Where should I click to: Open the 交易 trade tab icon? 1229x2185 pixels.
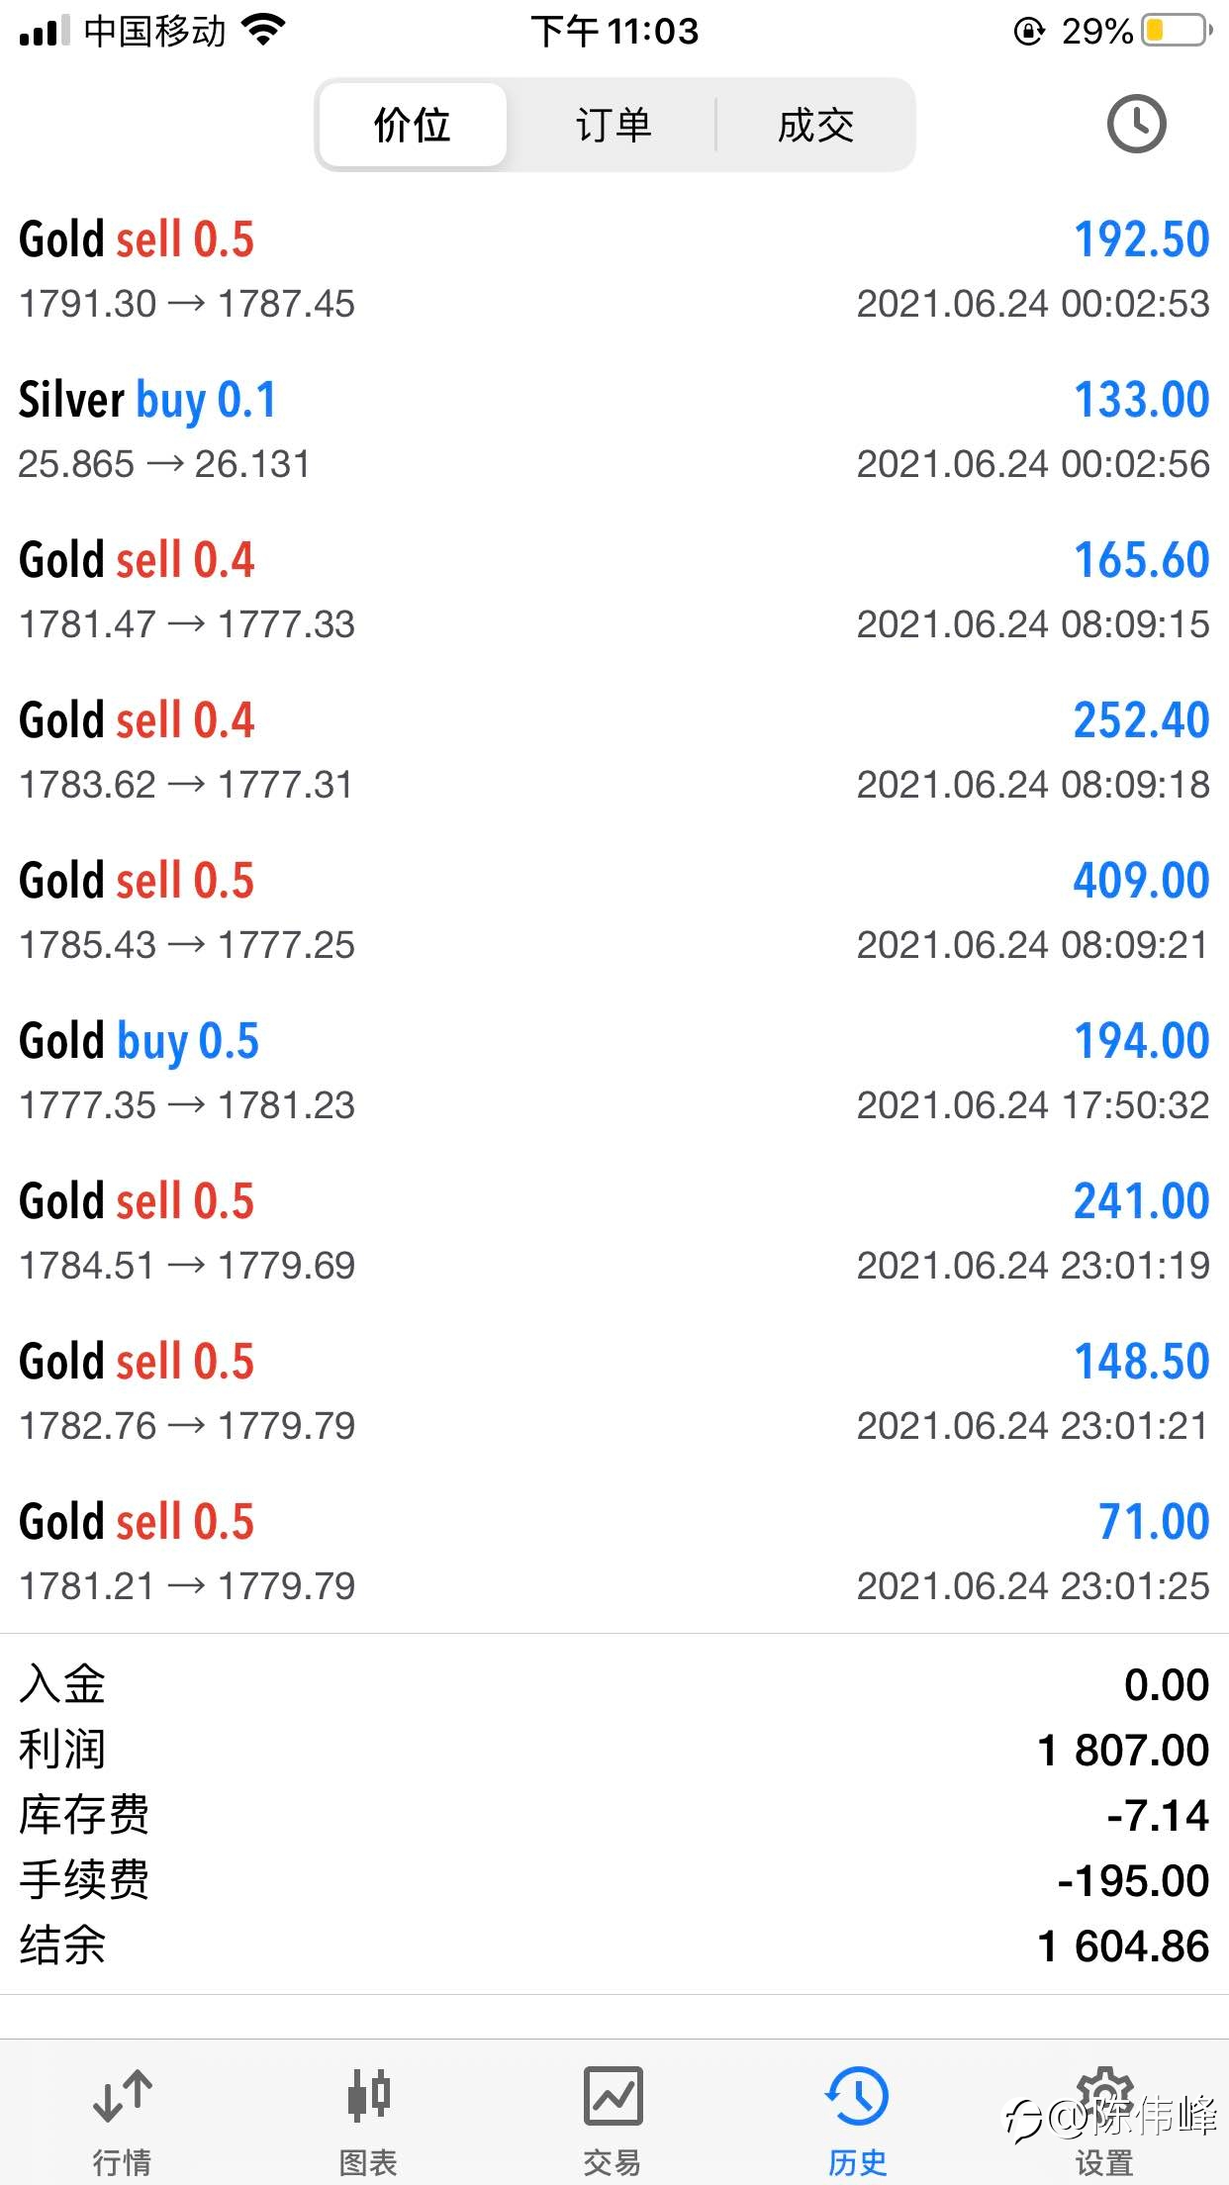pyautogui.click(x=613, y=2095)
